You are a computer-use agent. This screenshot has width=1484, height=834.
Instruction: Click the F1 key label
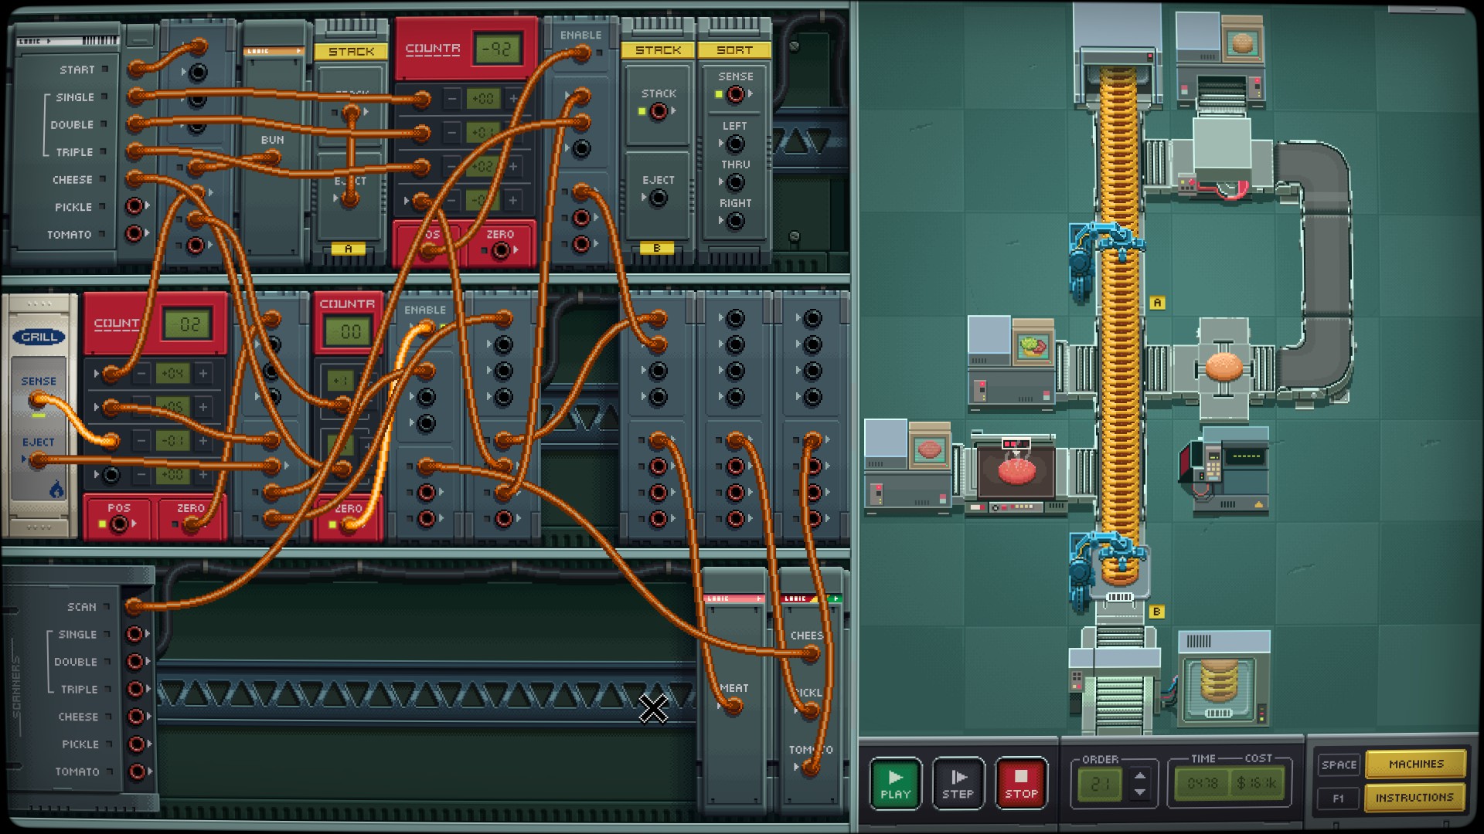(x=1339, y=798)
